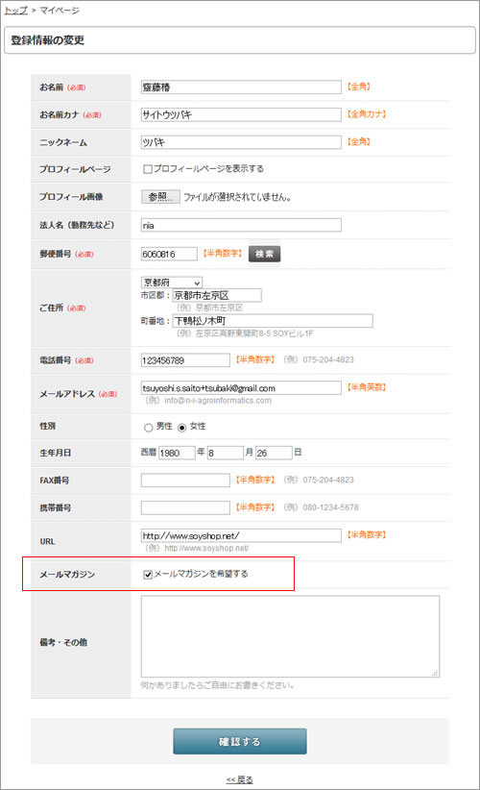Follow the << 戻る back link
This screenshot has height=790, width=480.
click(x=239, y=779)
